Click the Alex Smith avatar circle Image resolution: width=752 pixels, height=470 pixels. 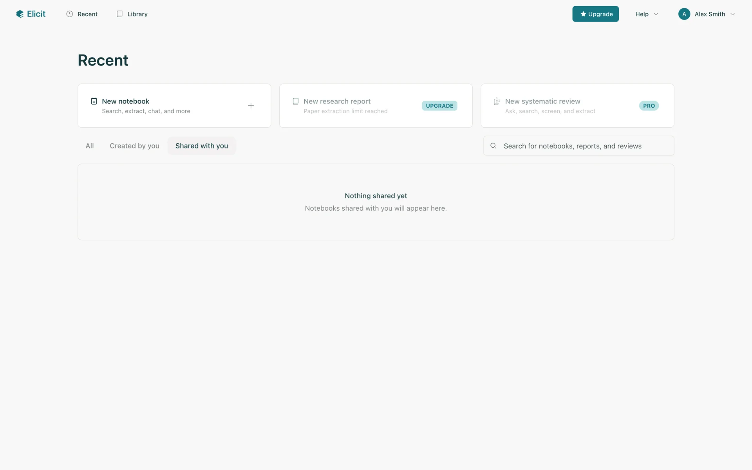pos(684,14)
